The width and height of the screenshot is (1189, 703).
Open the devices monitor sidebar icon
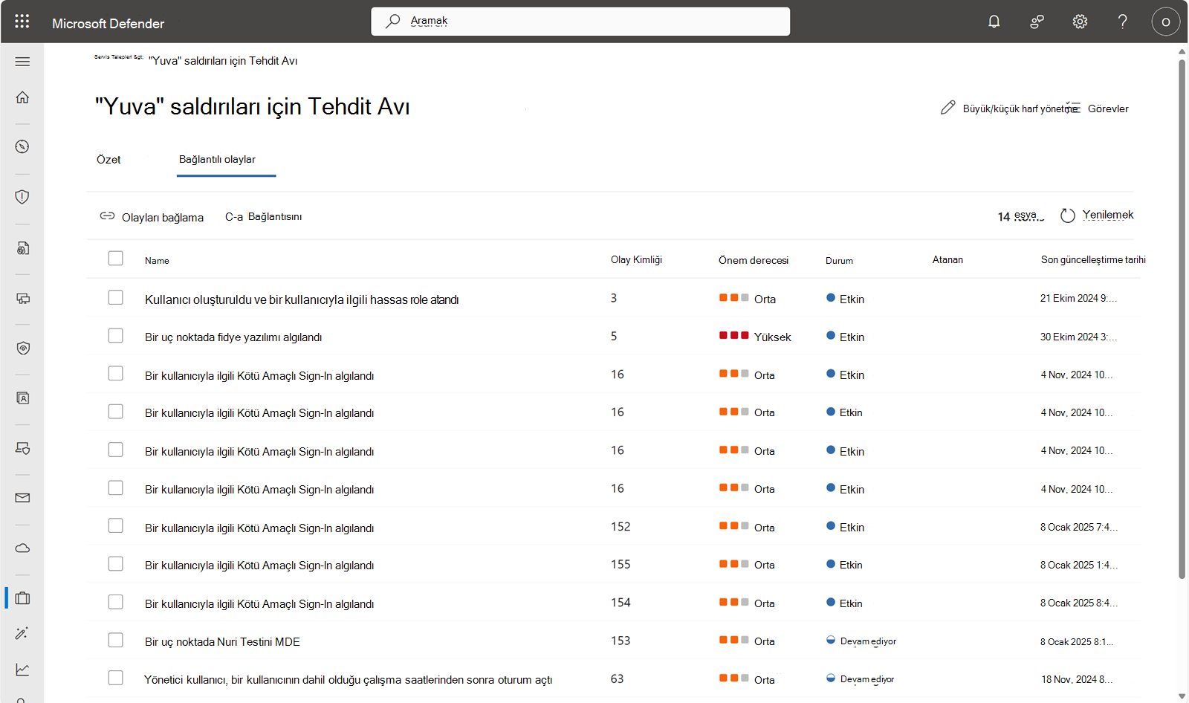(22, 298)
